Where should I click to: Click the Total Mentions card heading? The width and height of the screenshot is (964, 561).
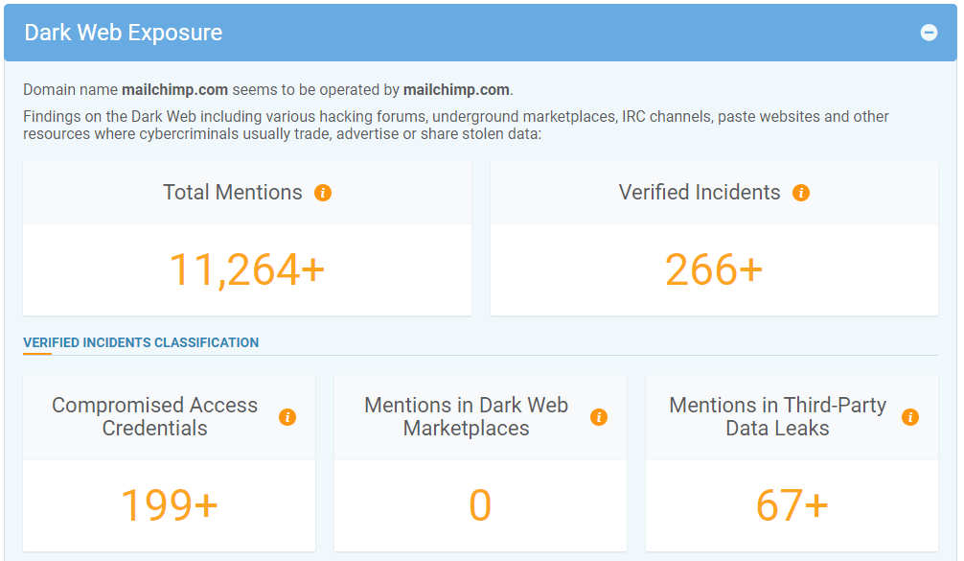click(233, 193)
